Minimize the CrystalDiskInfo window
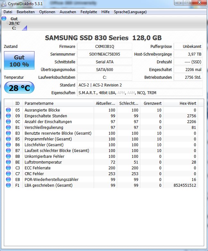 (179, 3)
